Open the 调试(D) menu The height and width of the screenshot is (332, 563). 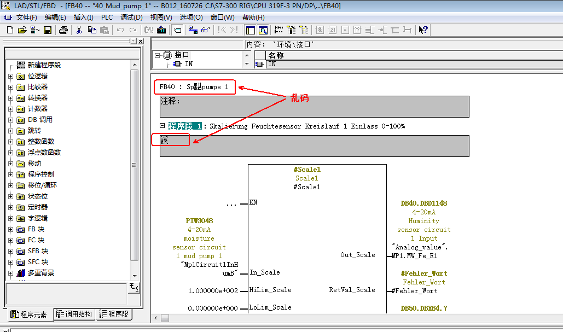(x=131, y=18)
